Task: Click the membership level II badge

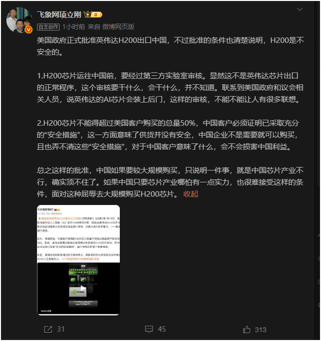Action: (x=97, y=15)
